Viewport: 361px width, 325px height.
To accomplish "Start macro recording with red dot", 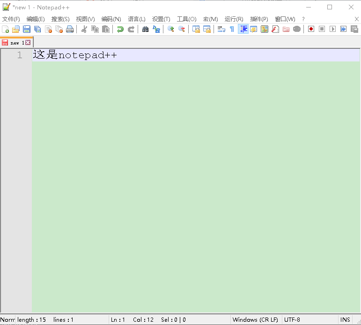I will [x=311, y=29].
